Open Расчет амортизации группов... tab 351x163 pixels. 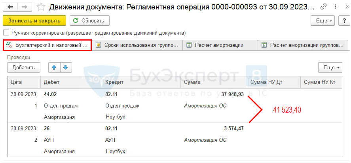click(x=303, y=45)
